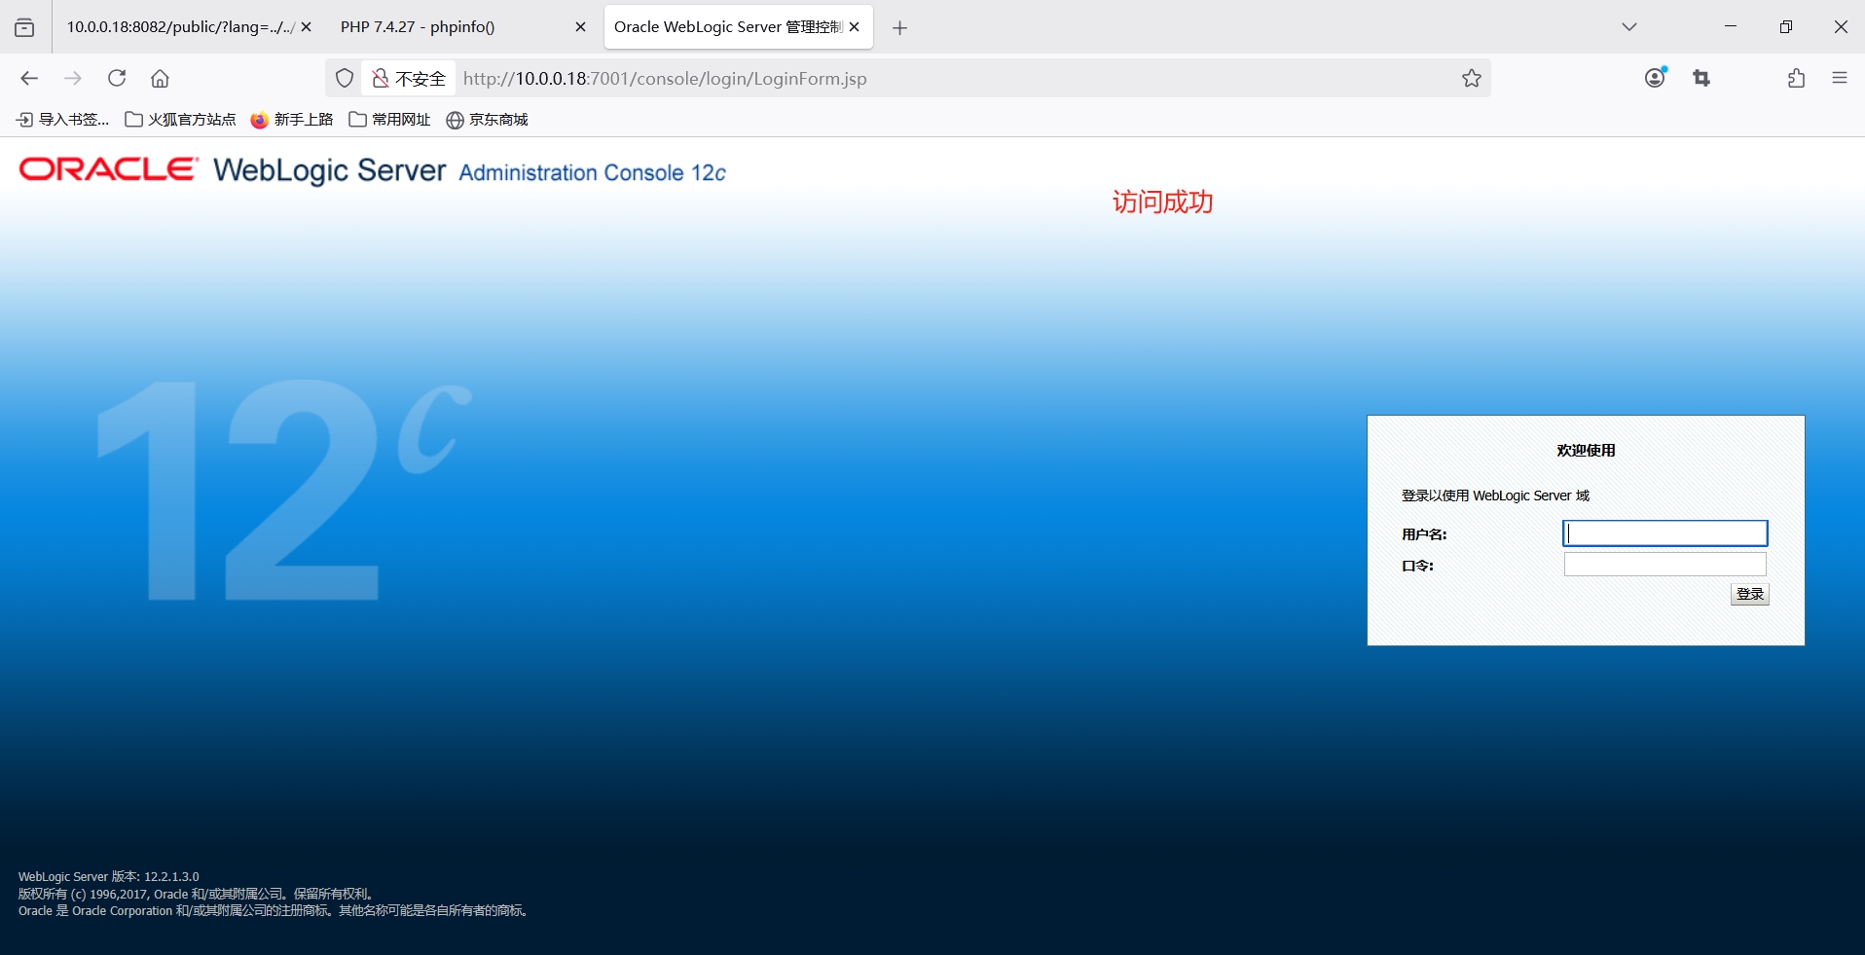The image size is (1865, 955).
Task: Open the 新手上路 bookmark
Action: tap(292, 120)
